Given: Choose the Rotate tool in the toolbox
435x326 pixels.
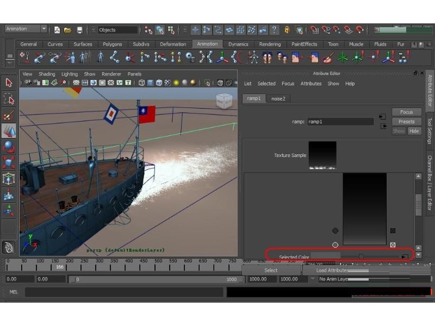Looking at the screenshot, I should (x=9, y=147).
